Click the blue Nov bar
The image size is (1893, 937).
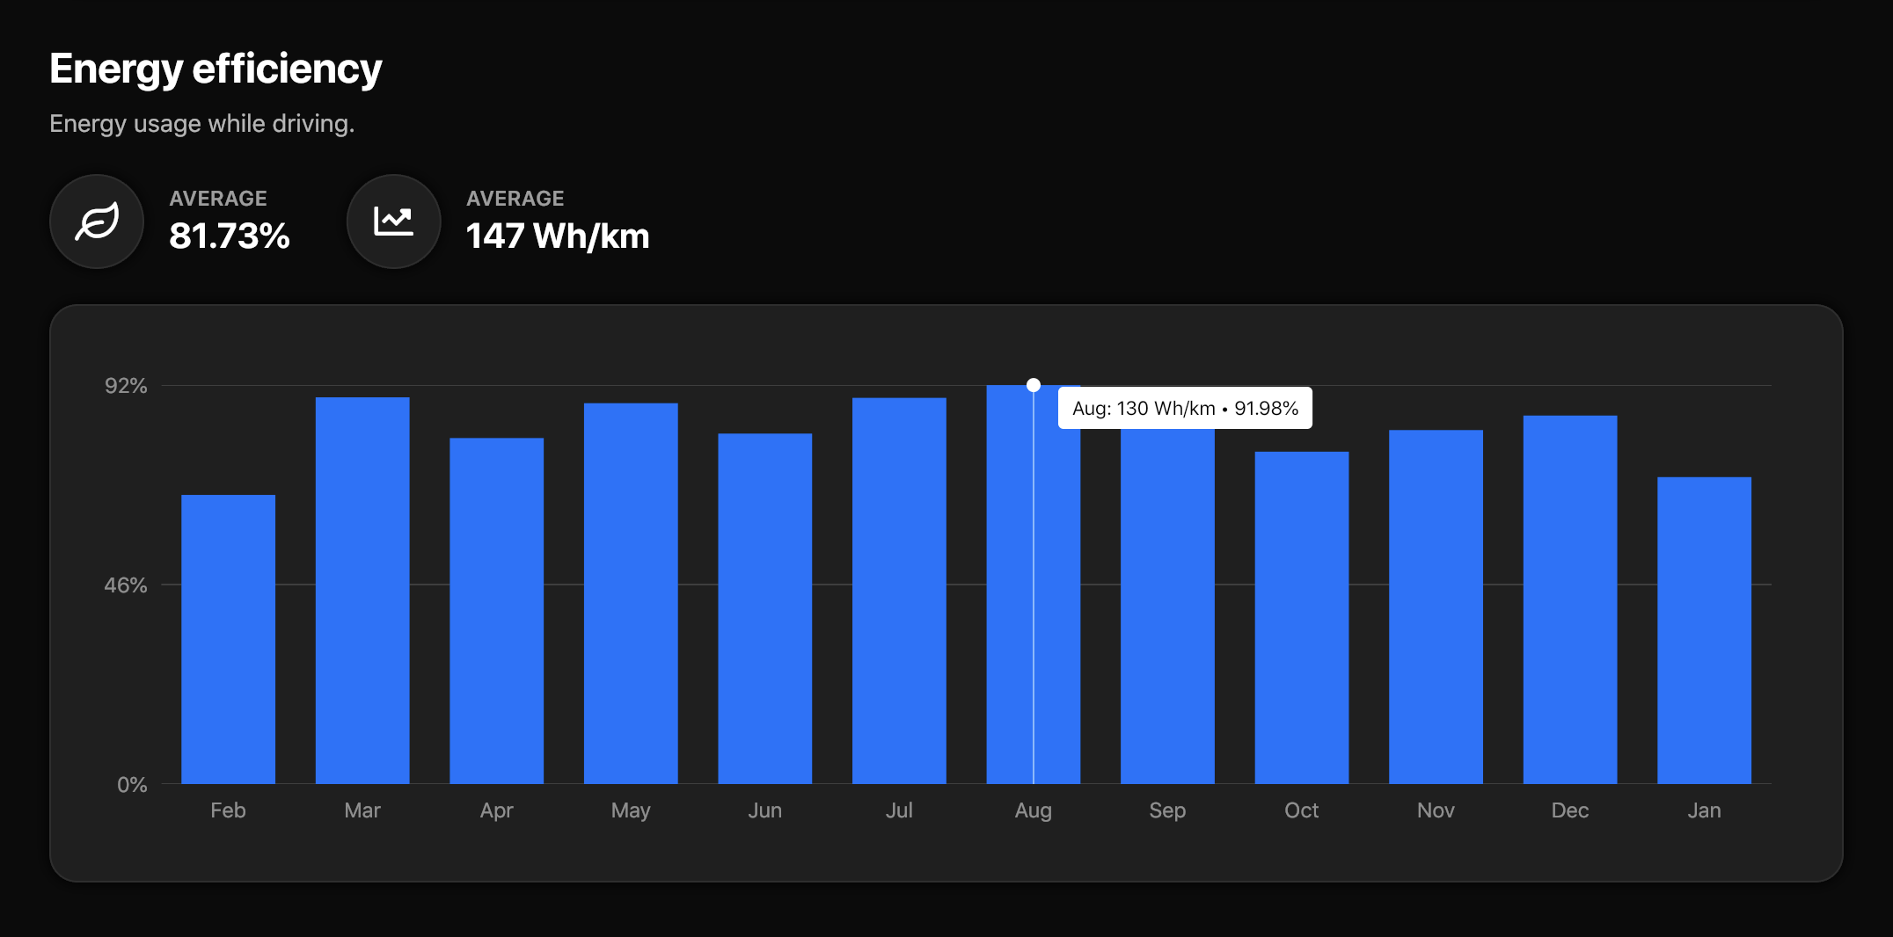pos(1436,607)
